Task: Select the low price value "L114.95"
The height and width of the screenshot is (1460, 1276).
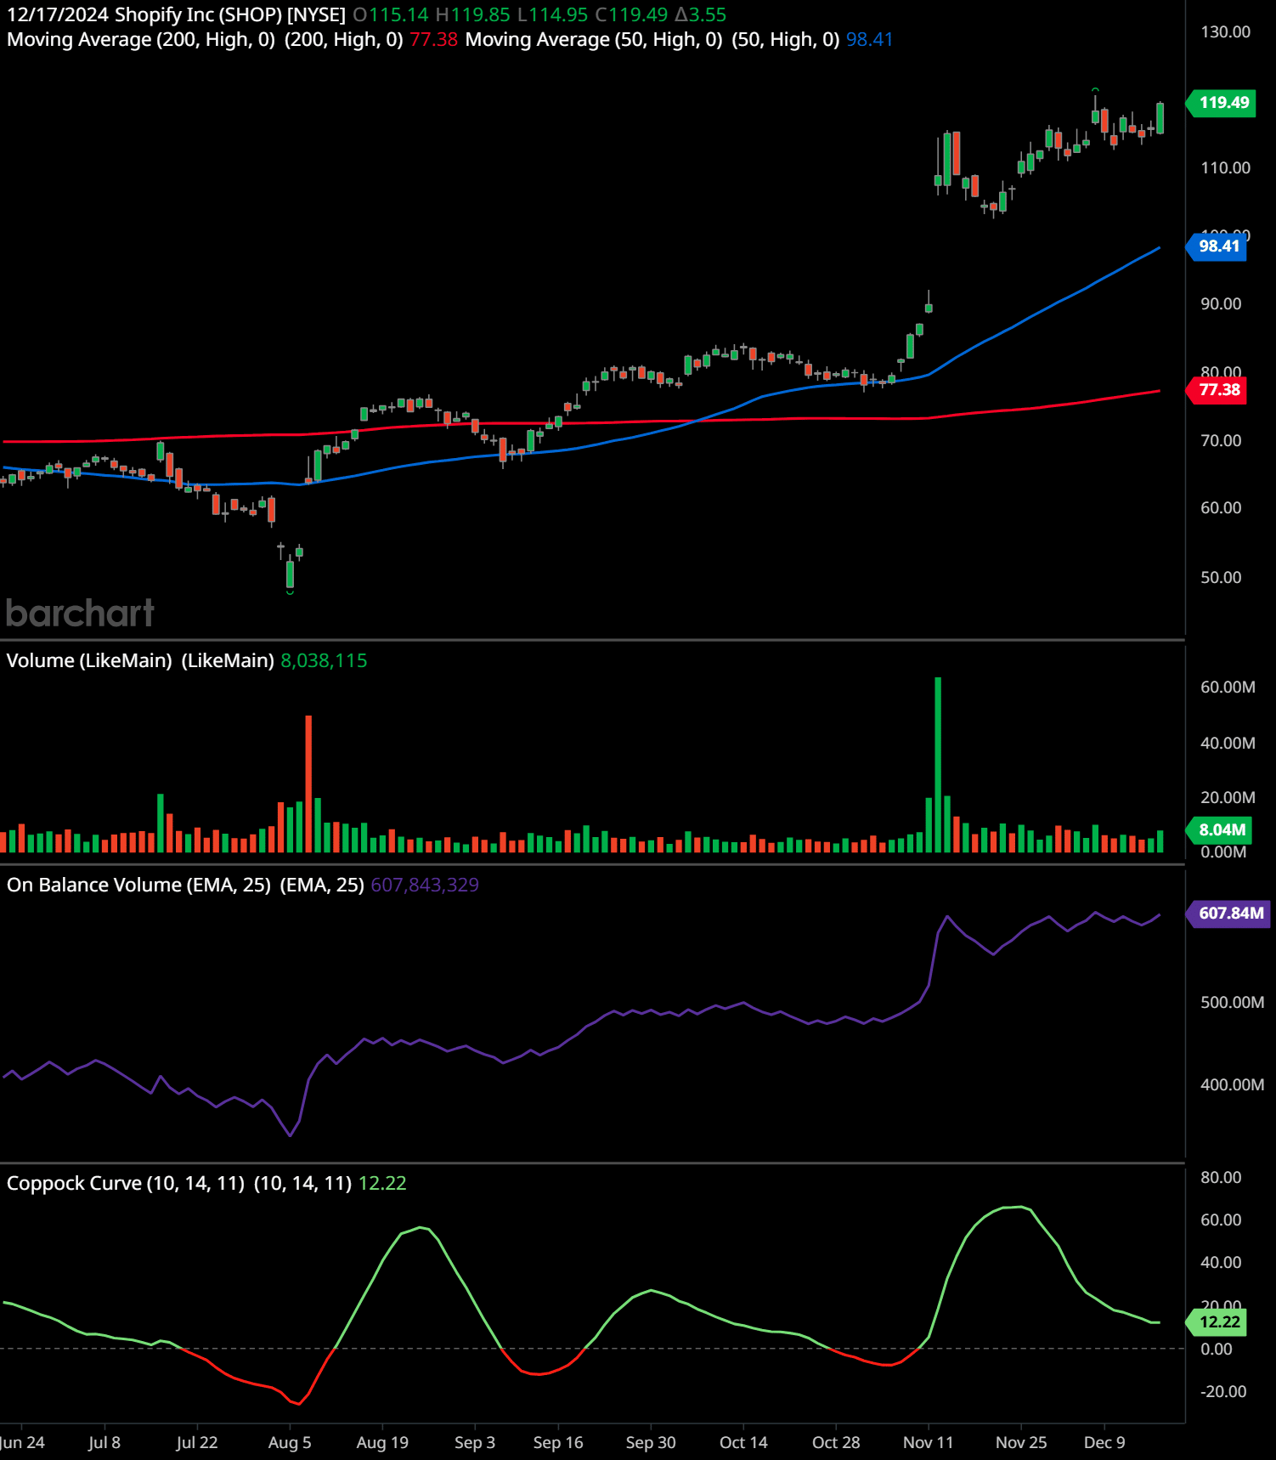Action: pyautogui.click(x=552, y=14)
